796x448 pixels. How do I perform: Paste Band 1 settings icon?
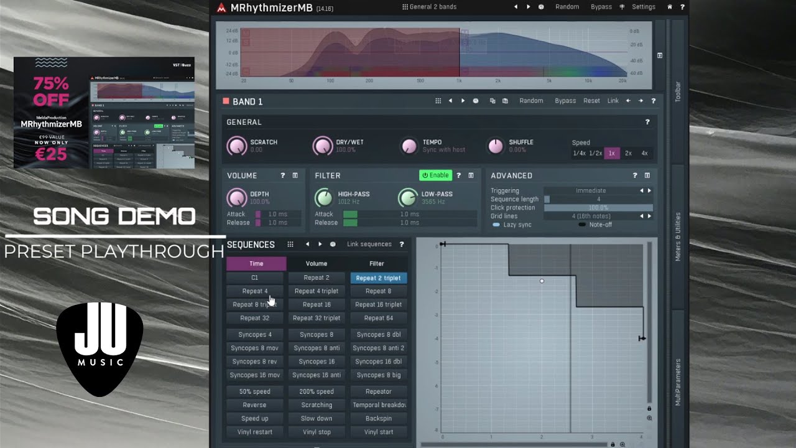pos(505,101)
